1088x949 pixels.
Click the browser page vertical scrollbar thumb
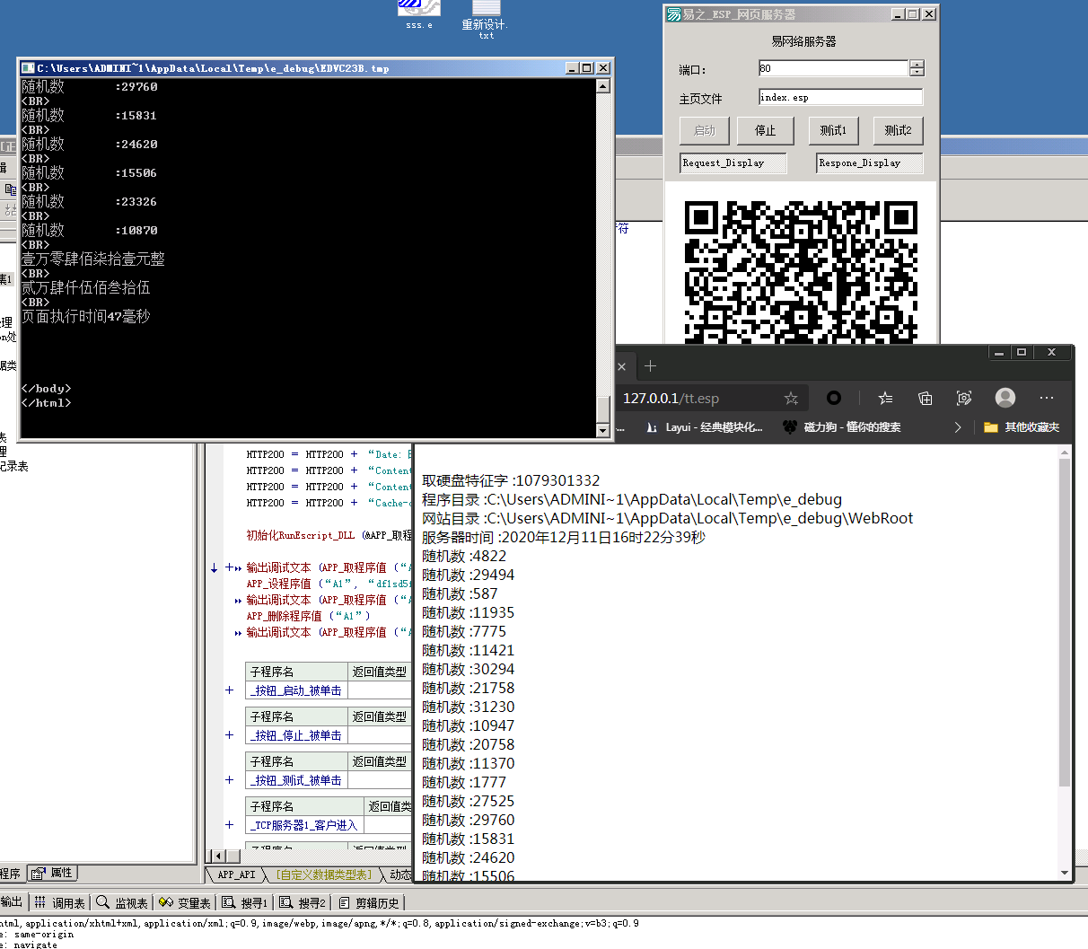(x=1065, y=622)
